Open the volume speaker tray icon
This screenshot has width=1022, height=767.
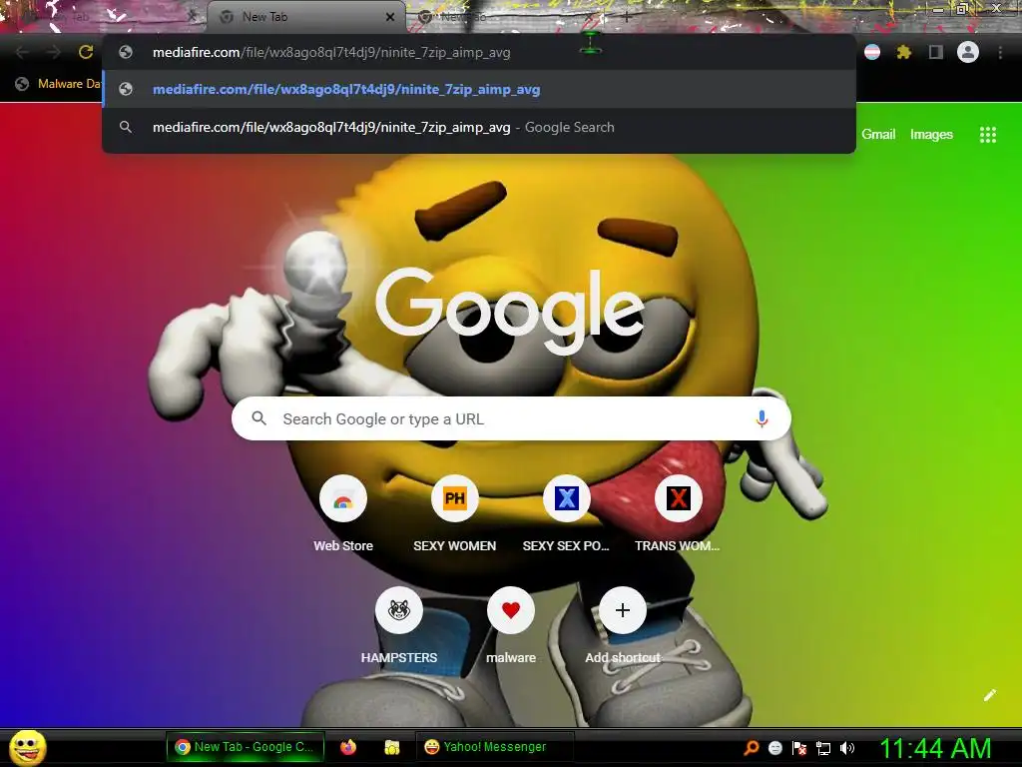pyautogui.click(x=846, y=747)
